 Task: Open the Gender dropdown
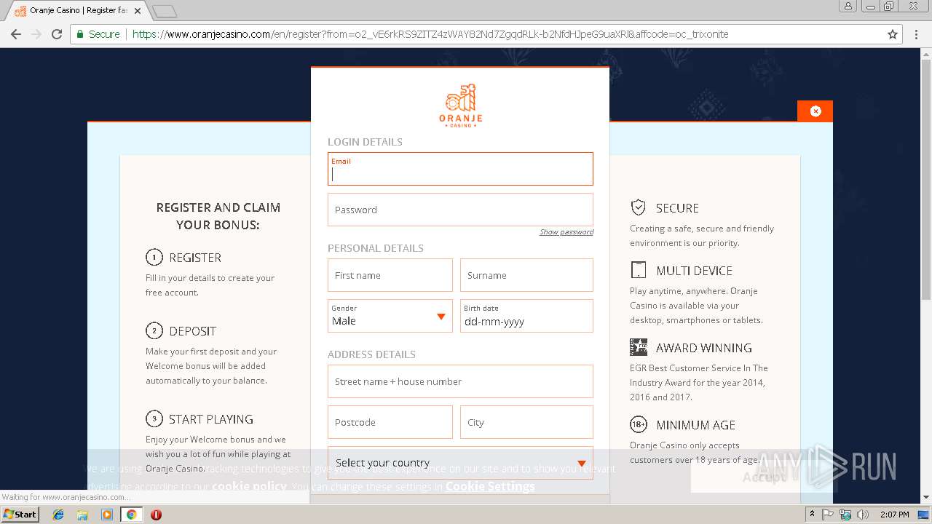[390, 316]
